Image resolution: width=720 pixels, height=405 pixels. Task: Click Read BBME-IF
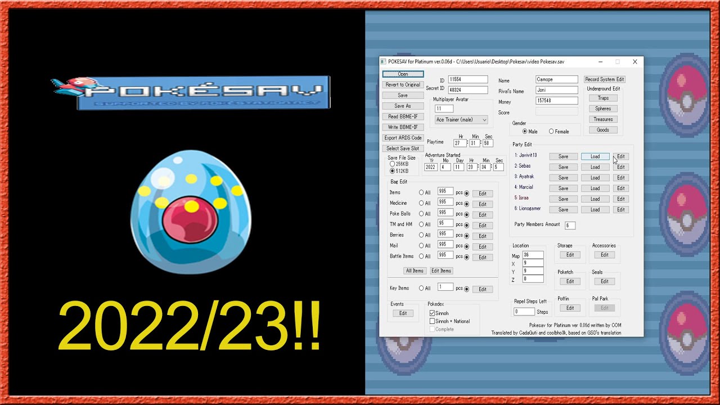tap(403, 117)
